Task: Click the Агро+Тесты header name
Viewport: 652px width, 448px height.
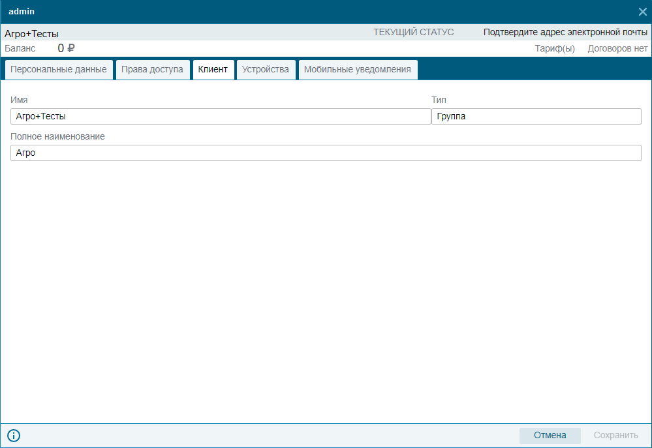Action: [x=31, y=34]
